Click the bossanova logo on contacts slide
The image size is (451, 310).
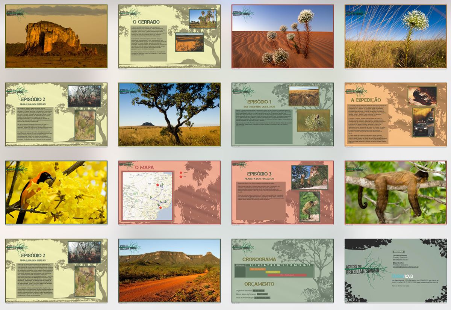[x=407, y=276]
